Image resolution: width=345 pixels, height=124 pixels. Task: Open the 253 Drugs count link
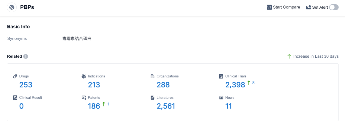26,85
